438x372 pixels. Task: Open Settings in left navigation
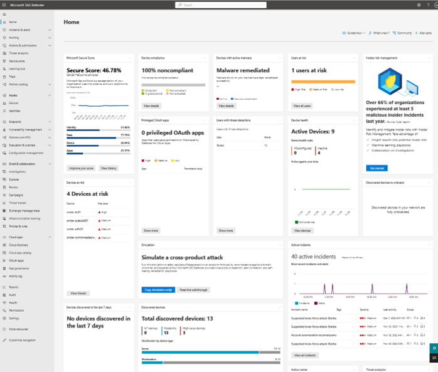point(14,319)
